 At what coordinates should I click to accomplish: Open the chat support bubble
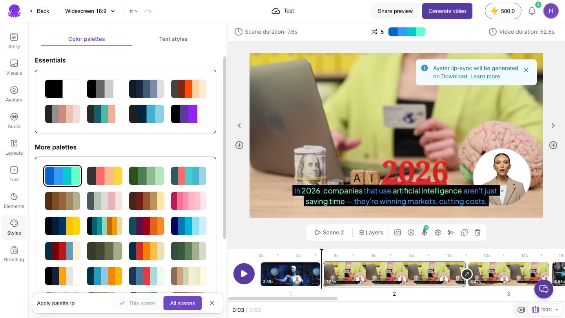point(544,289)
